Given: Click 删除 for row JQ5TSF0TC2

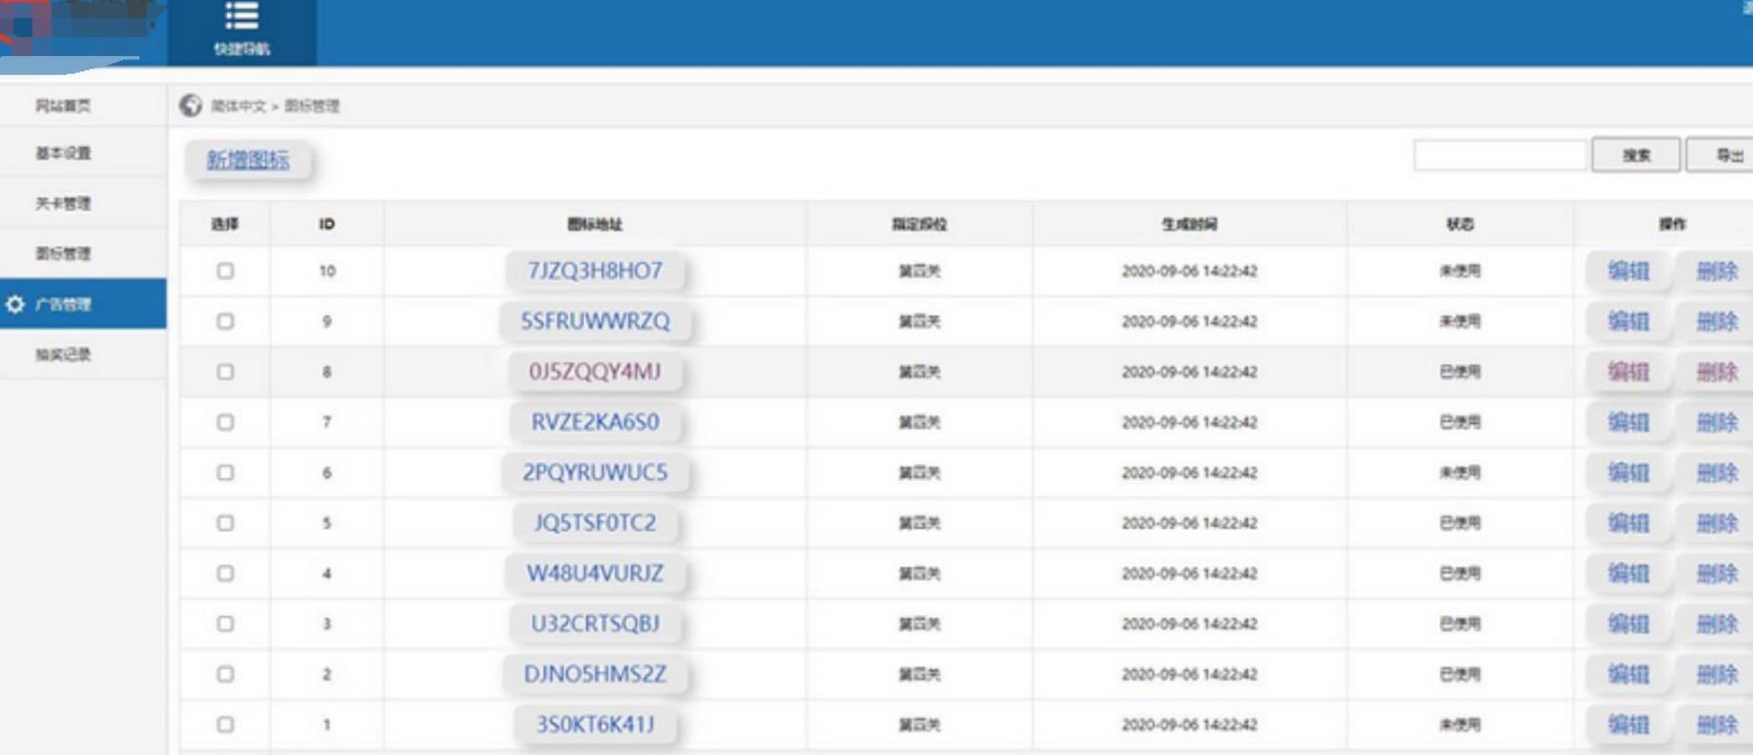Looking at the screenshot, I should [x=1717, y=523].
